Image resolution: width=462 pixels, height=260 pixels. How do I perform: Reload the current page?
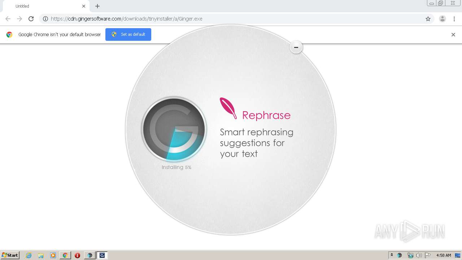(31, 19)
